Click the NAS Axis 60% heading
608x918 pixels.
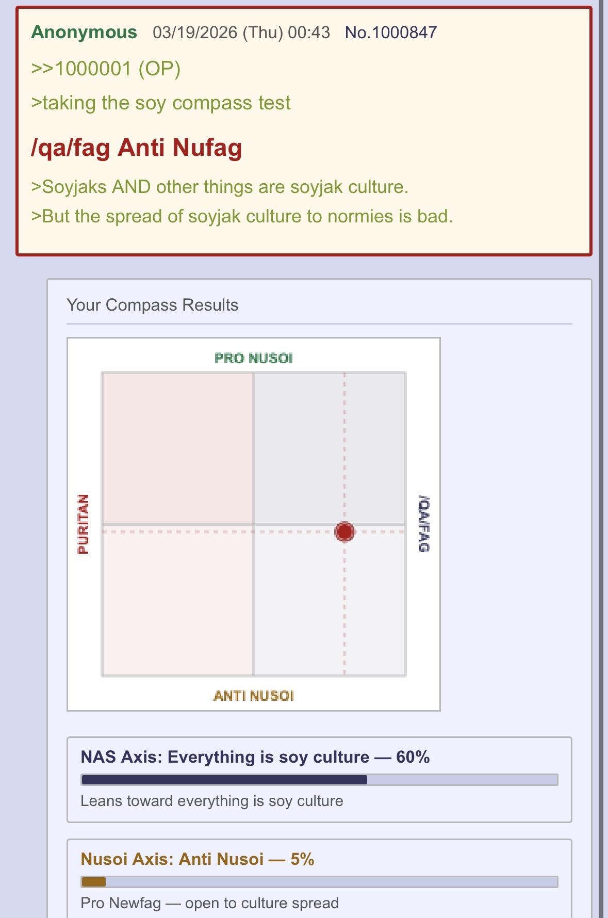click(x=255, y=757)
